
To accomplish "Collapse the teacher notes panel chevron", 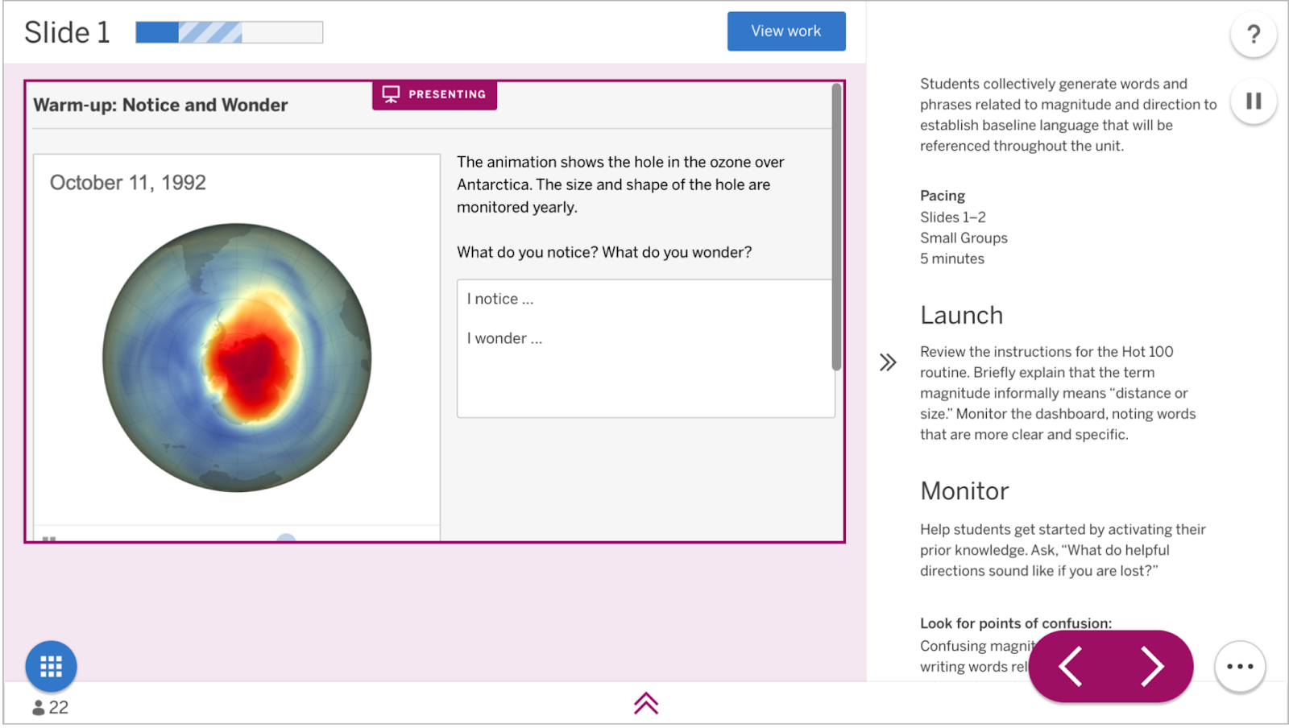I will 888,362.
